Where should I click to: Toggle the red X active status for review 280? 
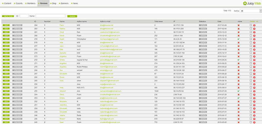239,36
